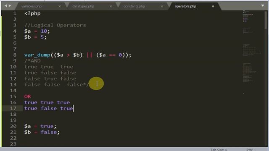Open the Tab Size setting in status bar
Viewport: 269px width, 151px height.
[x=219, y=149]
